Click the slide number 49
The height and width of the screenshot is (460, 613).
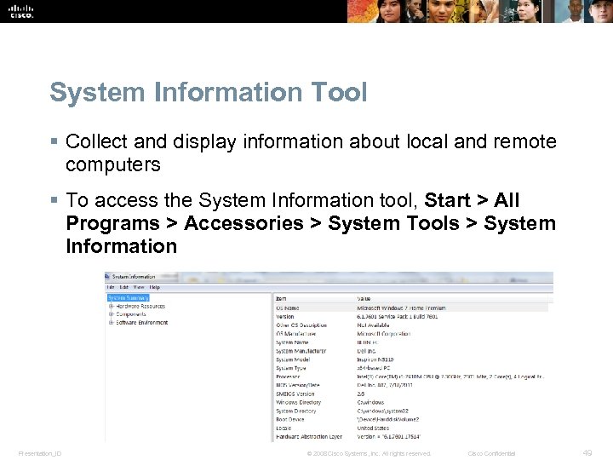pyautogui.click(x=587, y=453)
